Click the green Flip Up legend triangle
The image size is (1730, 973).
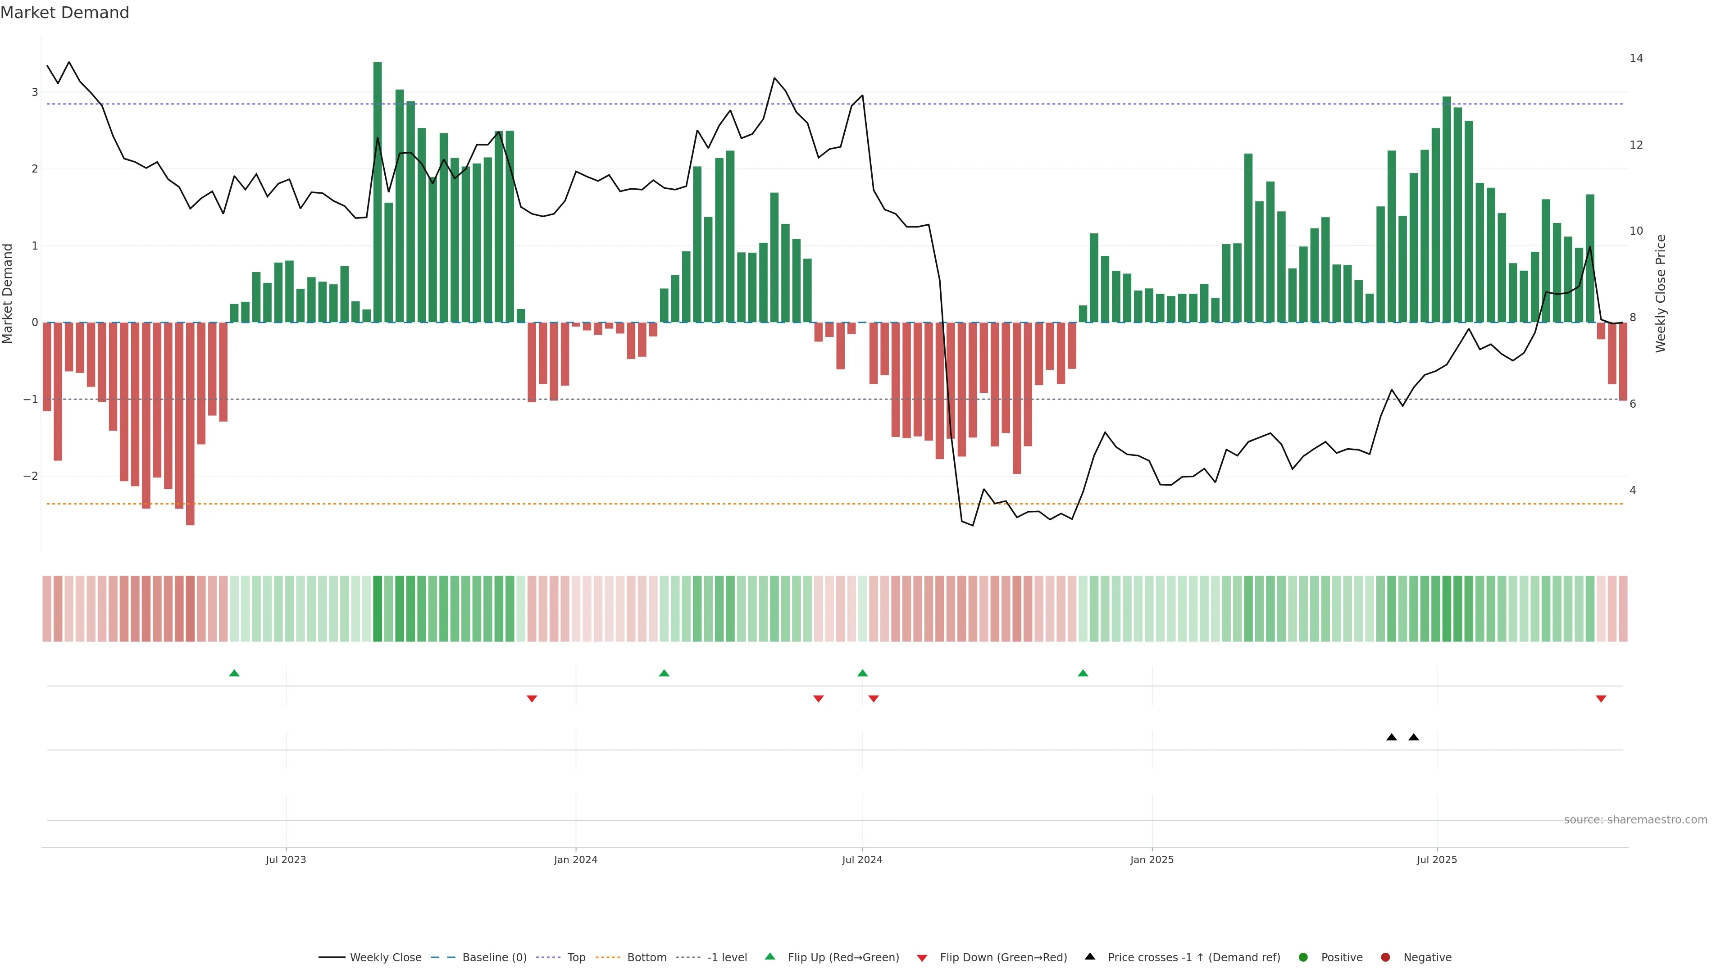[769, 957]
